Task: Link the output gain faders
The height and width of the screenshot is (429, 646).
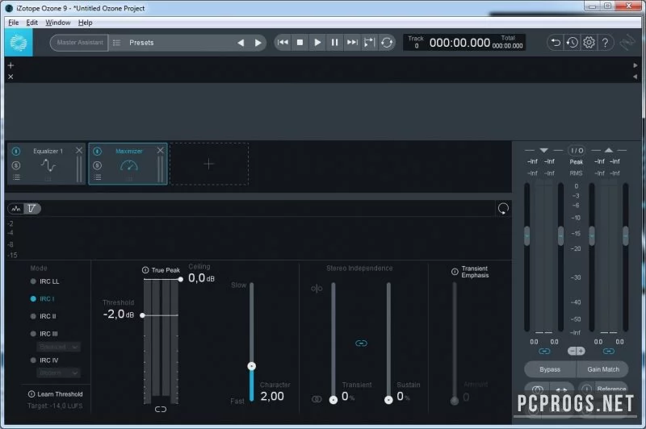Action: click(609, 352)
